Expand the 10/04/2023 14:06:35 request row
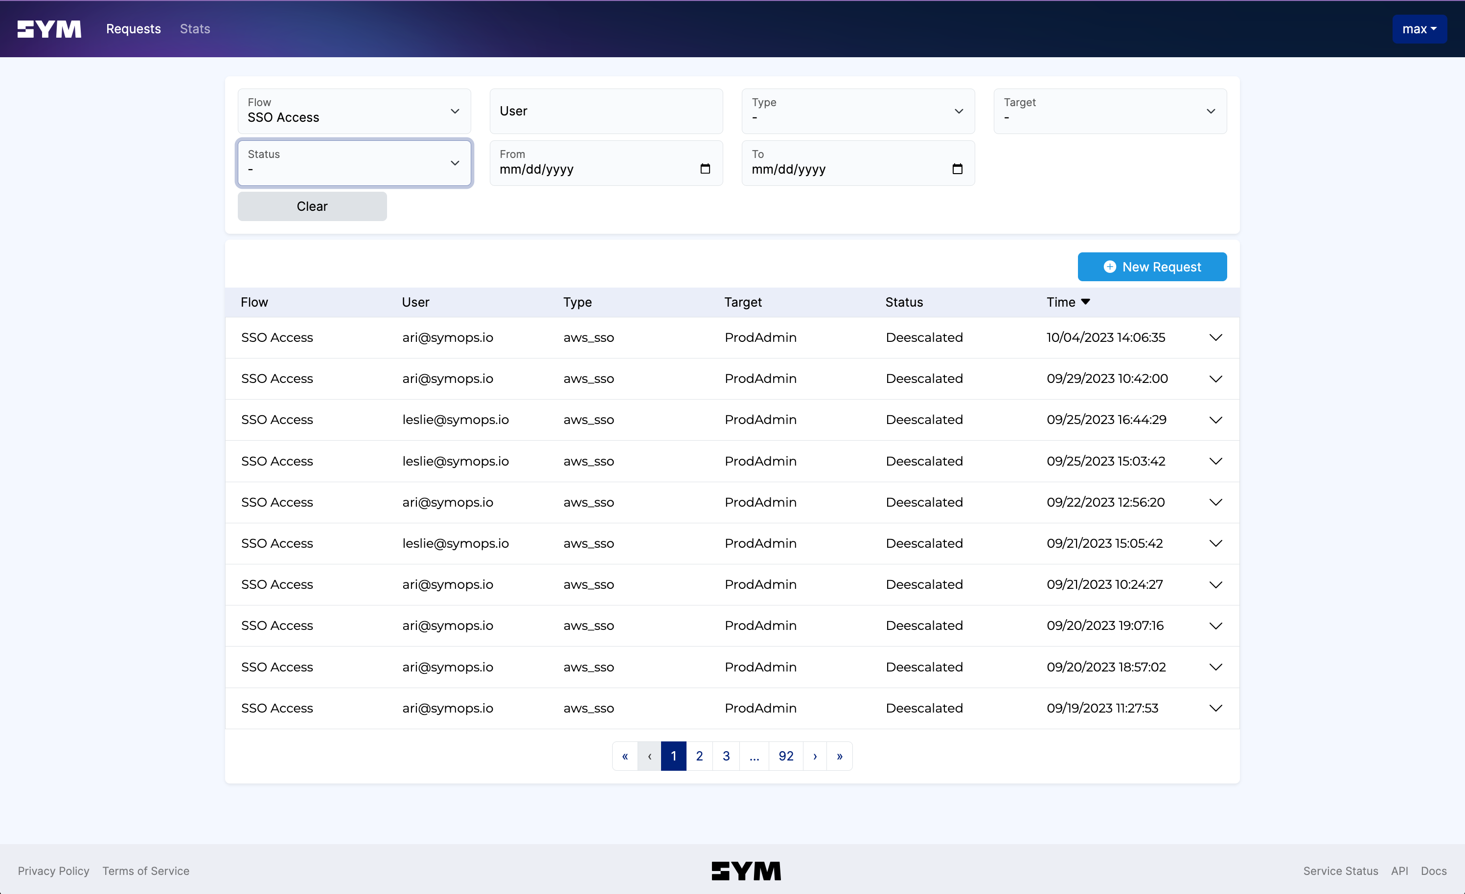Viewport: 1465px width, 894px height. click(x=1215, y=337)
